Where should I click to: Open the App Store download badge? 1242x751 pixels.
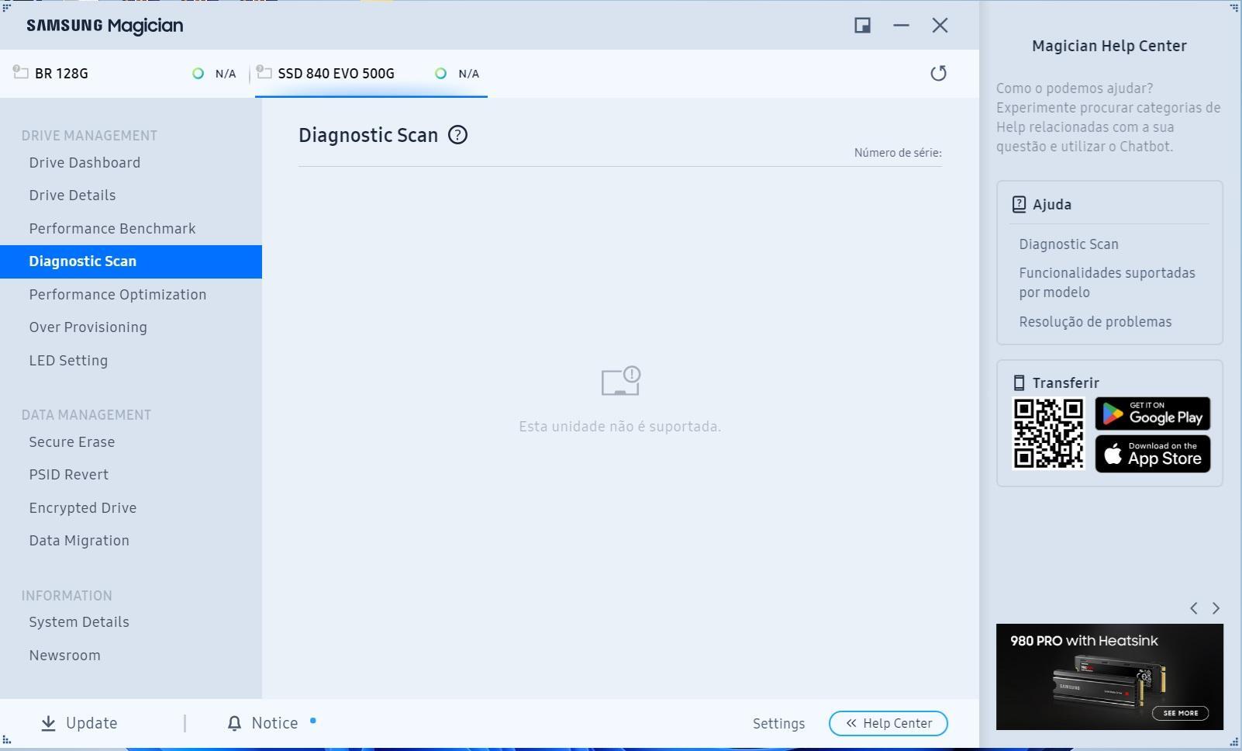[x=1152, y=454]
